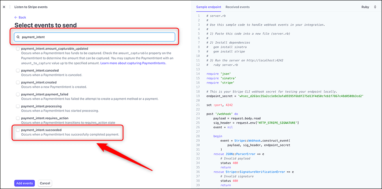Click the payment_intent.created event label
Viewport: 382px width, 189px height.
[39, 82]
